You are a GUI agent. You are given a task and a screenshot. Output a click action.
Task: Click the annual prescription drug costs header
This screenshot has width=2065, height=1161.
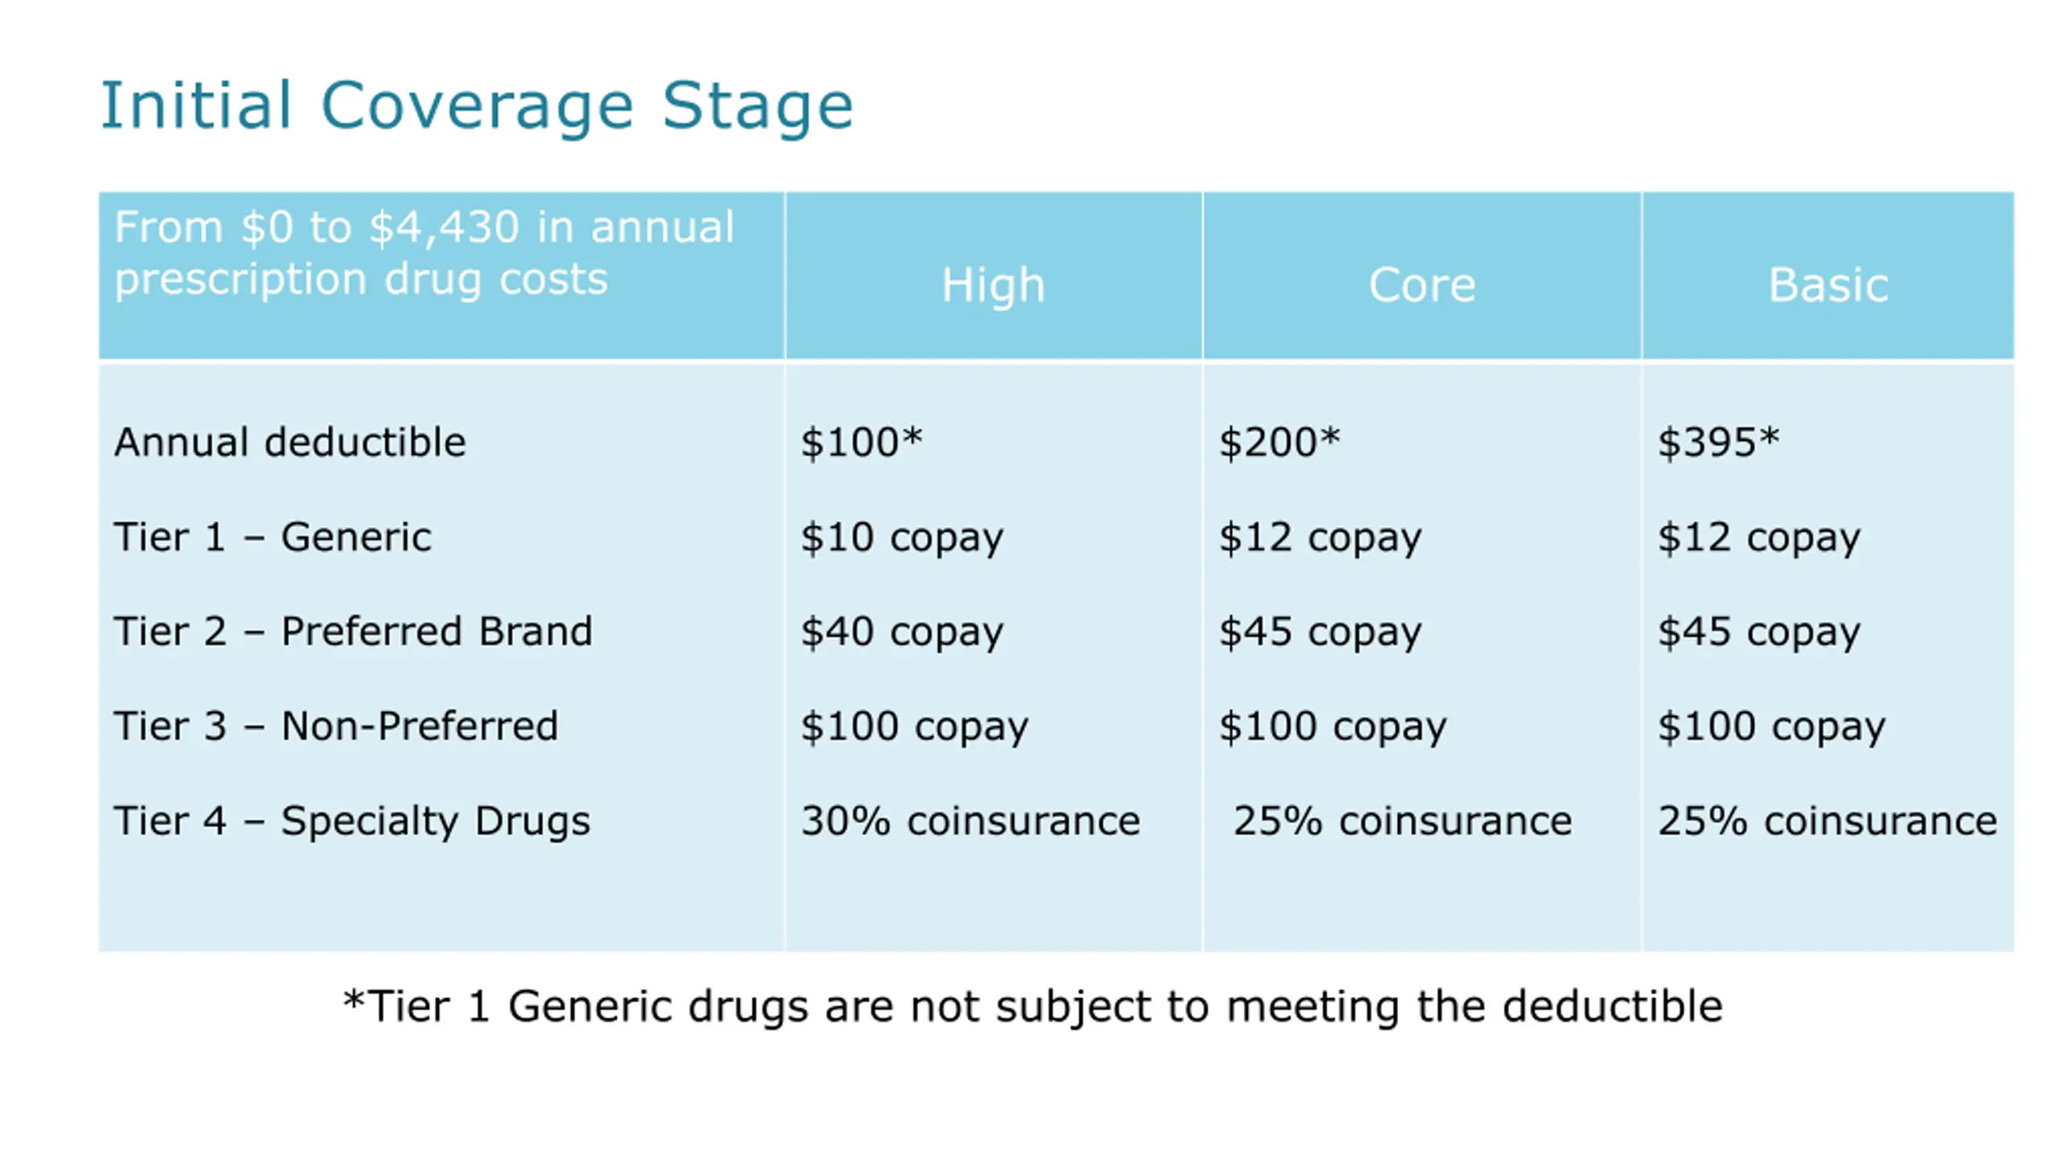point(424,253)
